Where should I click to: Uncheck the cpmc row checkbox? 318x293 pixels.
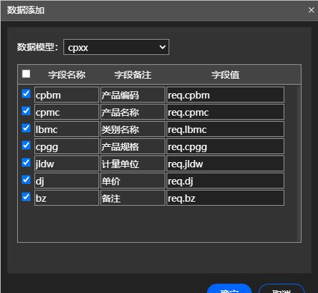click(26, 110)
